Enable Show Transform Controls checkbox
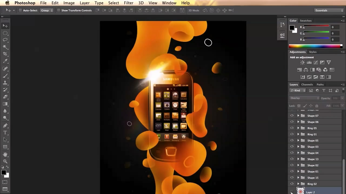Viewport: 346px width, 194px height. [58, 11]
